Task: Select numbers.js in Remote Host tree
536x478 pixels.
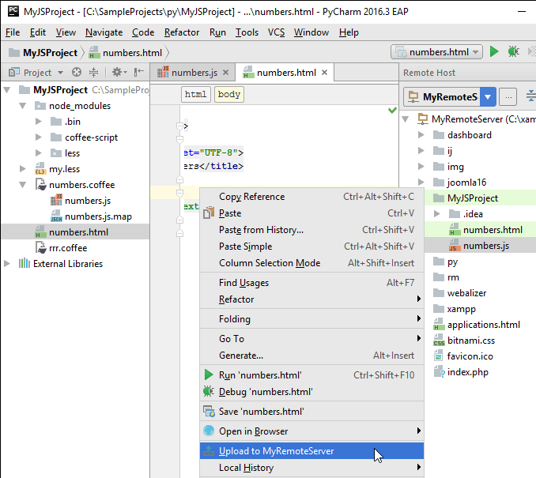Action: [x=479, y=246]
